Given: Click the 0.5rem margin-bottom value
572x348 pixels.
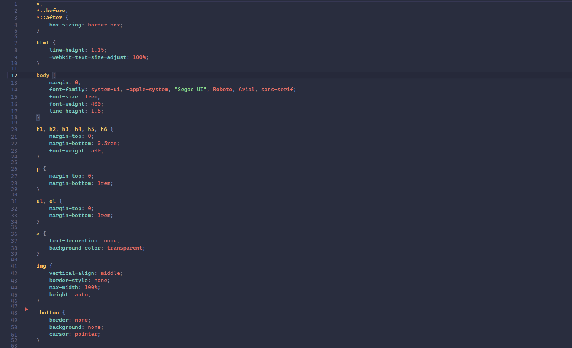Looking at the screenshot, I should [x=107, y=144].
